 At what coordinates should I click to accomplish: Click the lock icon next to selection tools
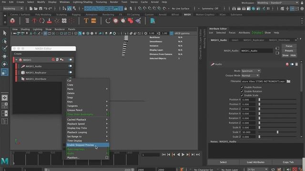tap(126, 9)
